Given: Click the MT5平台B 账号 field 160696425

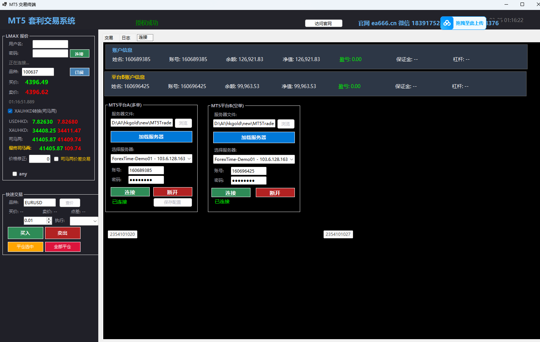Looking at the screenshot, I should point(249,171).
